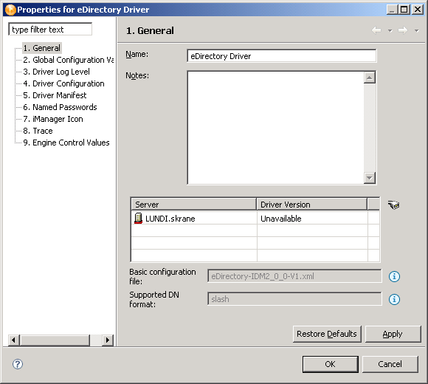The height and width of the screenshot is (384, 428).
Task: Open info for Supported DN format
Action: [394, 299]
